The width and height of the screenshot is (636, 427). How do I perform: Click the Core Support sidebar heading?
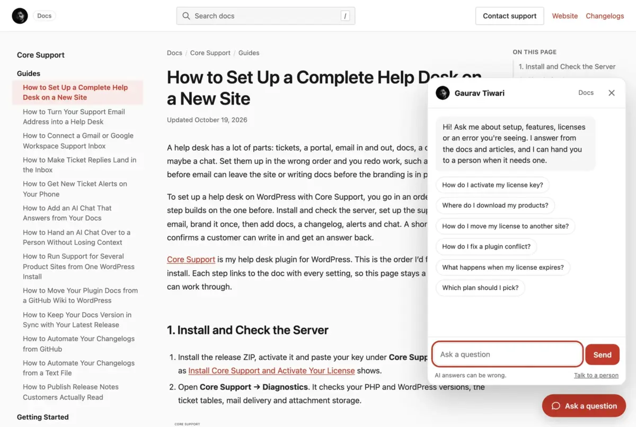tap(41, 55)
